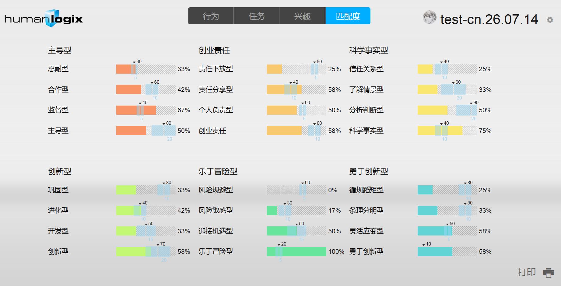Click the user avatar picture
This screenshot has height=286, width=561.
430,17
